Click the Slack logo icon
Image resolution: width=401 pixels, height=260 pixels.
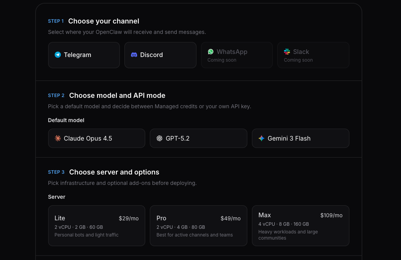pos(287,51)
